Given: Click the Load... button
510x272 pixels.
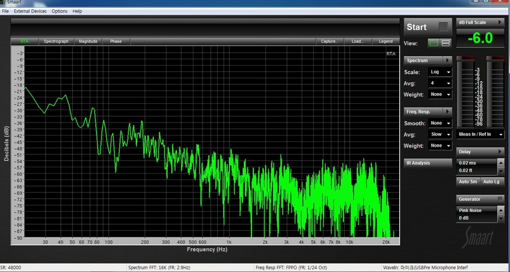Looking at the screenshot, I should pyautogui.click(x=358, y=41).
